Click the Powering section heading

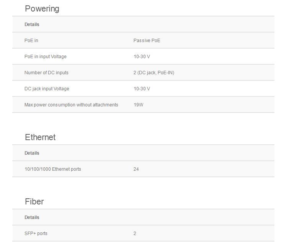pos(42,9)
